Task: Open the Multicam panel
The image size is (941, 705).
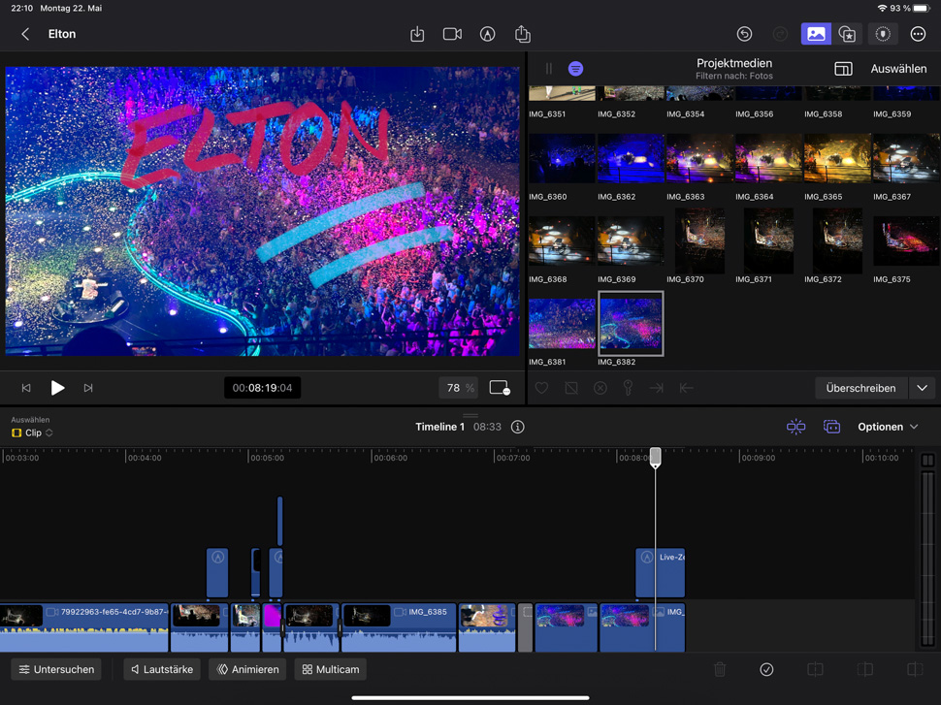Action: click(x=331, y=669)
